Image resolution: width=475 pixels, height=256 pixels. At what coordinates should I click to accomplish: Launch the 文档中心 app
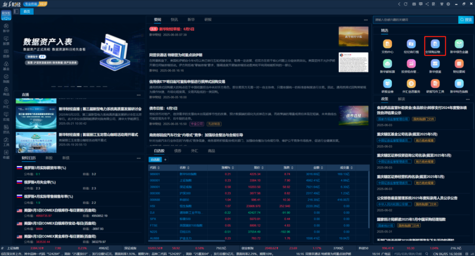pyautogui.click(x=387, y=44)
